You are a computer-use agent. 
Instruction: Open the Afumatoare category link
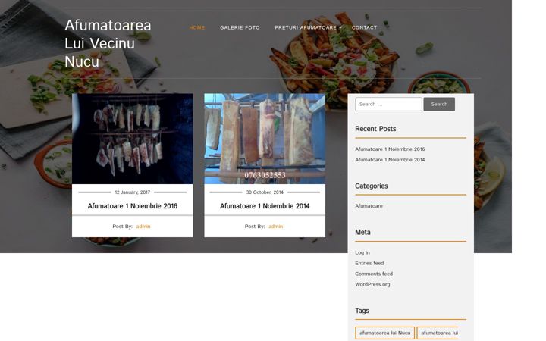pos(369,206)
